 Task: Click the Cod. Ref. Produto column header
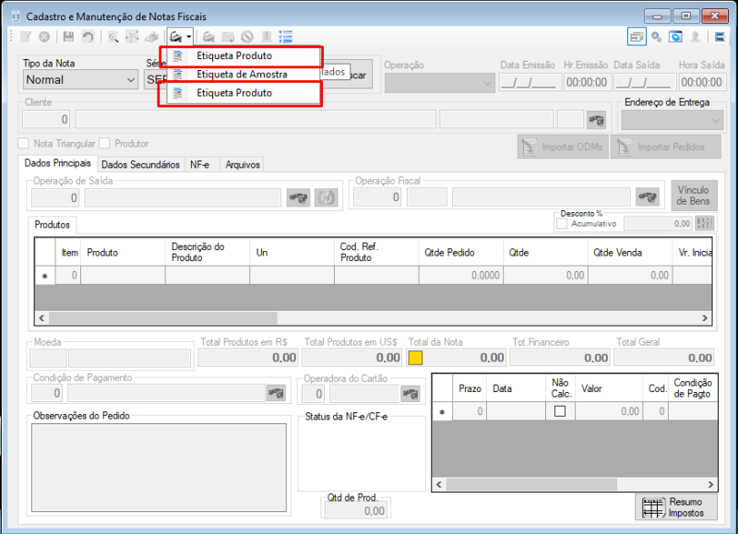(376, 253)
